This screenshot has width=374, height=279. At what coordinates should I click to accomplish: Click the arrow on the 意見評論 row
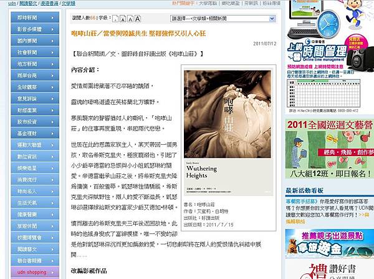point(52,99)
